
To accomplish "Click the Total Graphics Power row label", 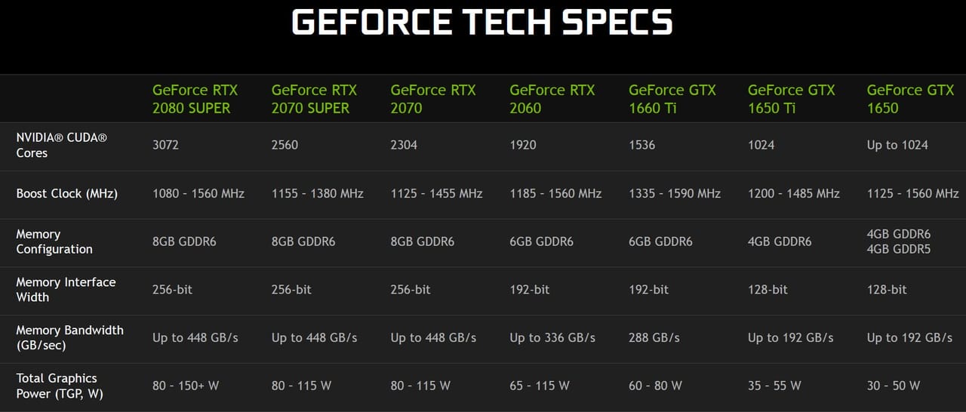I will pyautogui.click(x=60, y=386).
